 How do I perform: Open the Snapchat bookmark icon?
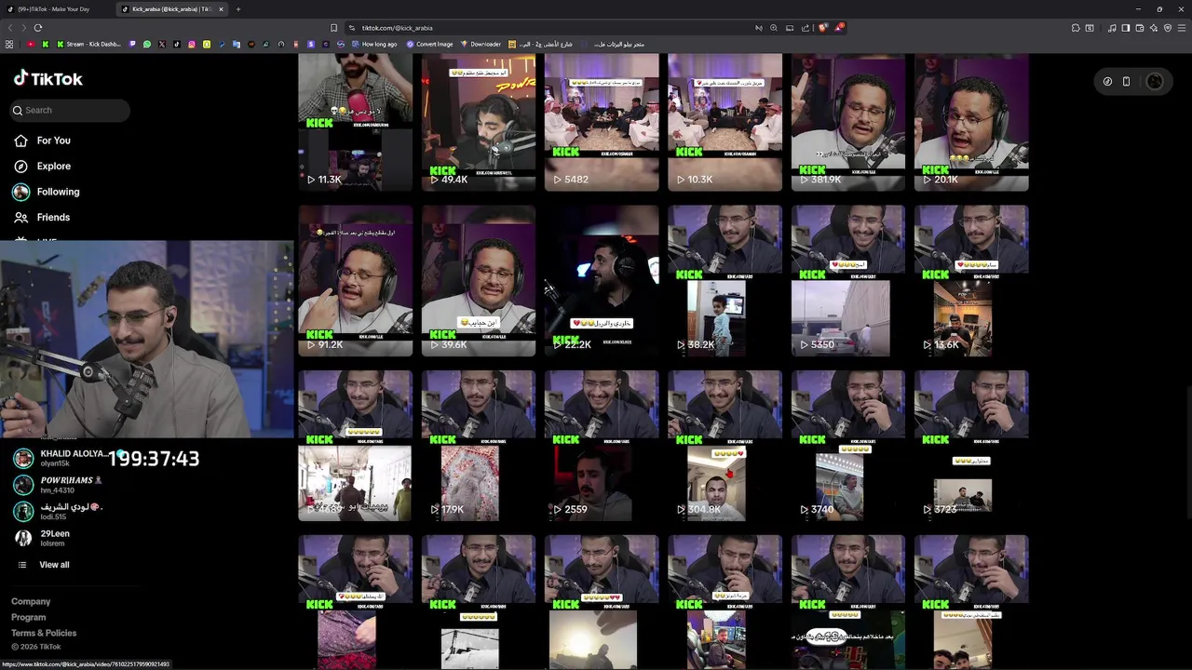tap(207, 44)
